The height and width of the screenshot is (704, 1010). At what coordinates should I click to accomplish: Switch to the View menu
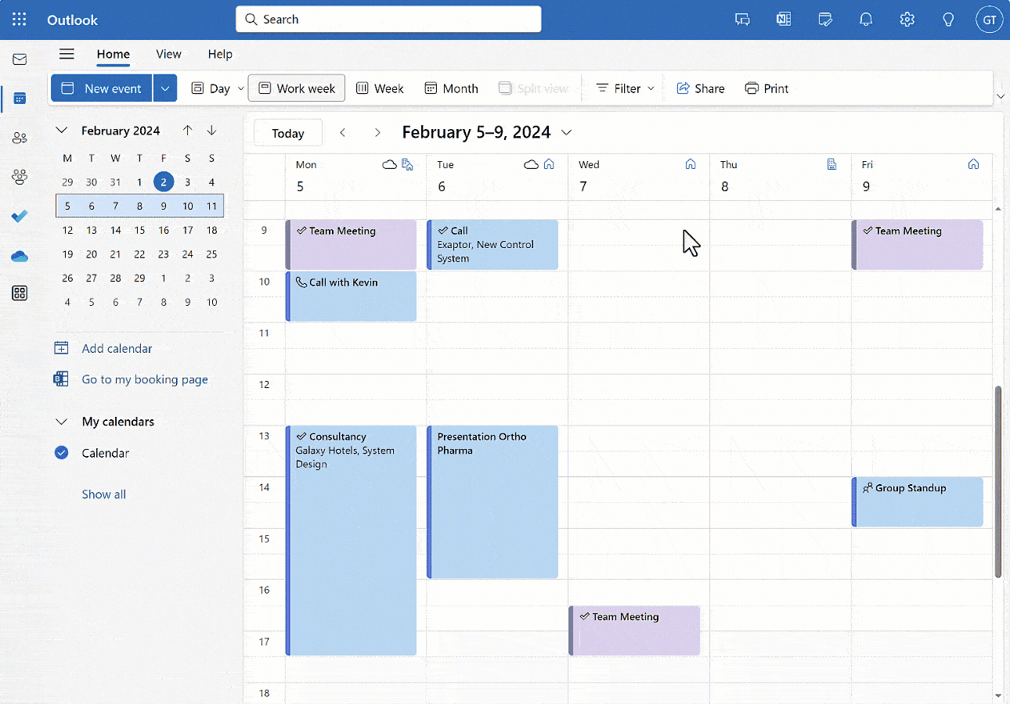coord(168,54)
